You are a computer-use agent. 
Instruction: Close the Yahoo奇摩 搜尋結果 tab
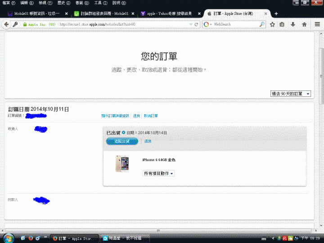click(199, 13)
